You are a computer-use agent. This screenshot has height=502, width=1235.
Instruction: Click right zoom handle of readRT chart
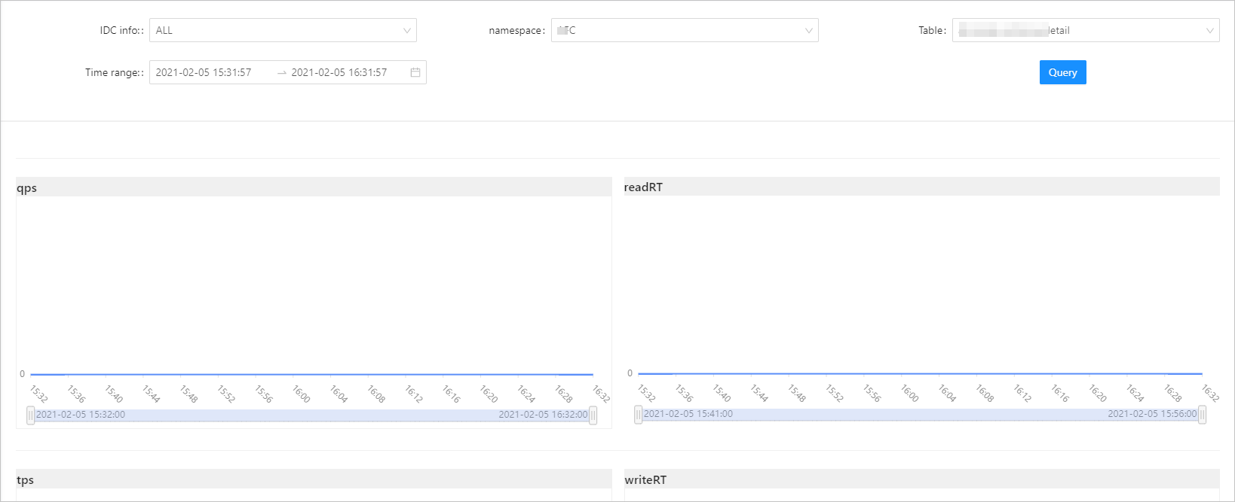coord(1202,414)
